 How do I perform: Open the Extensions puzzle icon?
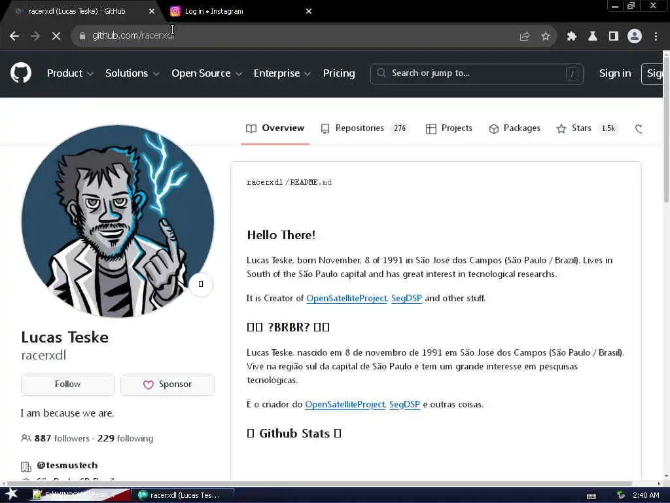coord(571,37)
